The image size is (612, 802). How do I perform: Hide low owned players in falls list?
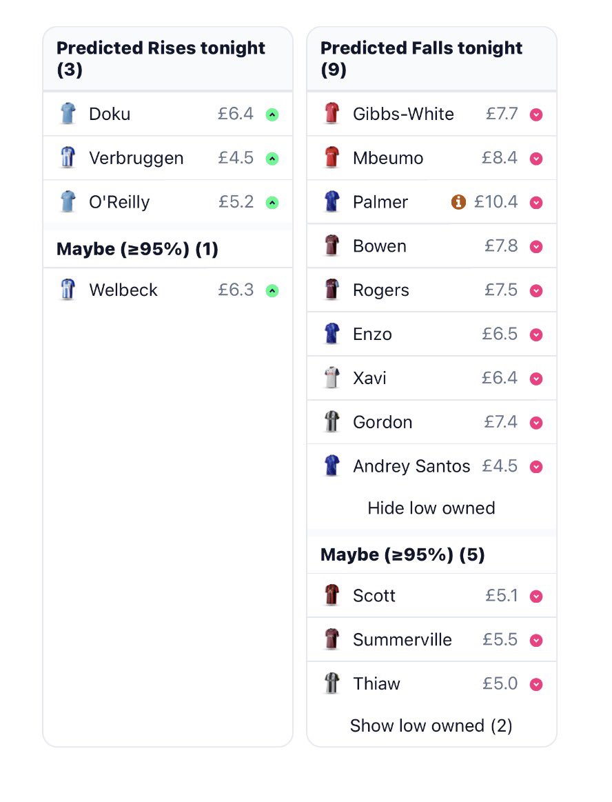[x=431, y=508]
